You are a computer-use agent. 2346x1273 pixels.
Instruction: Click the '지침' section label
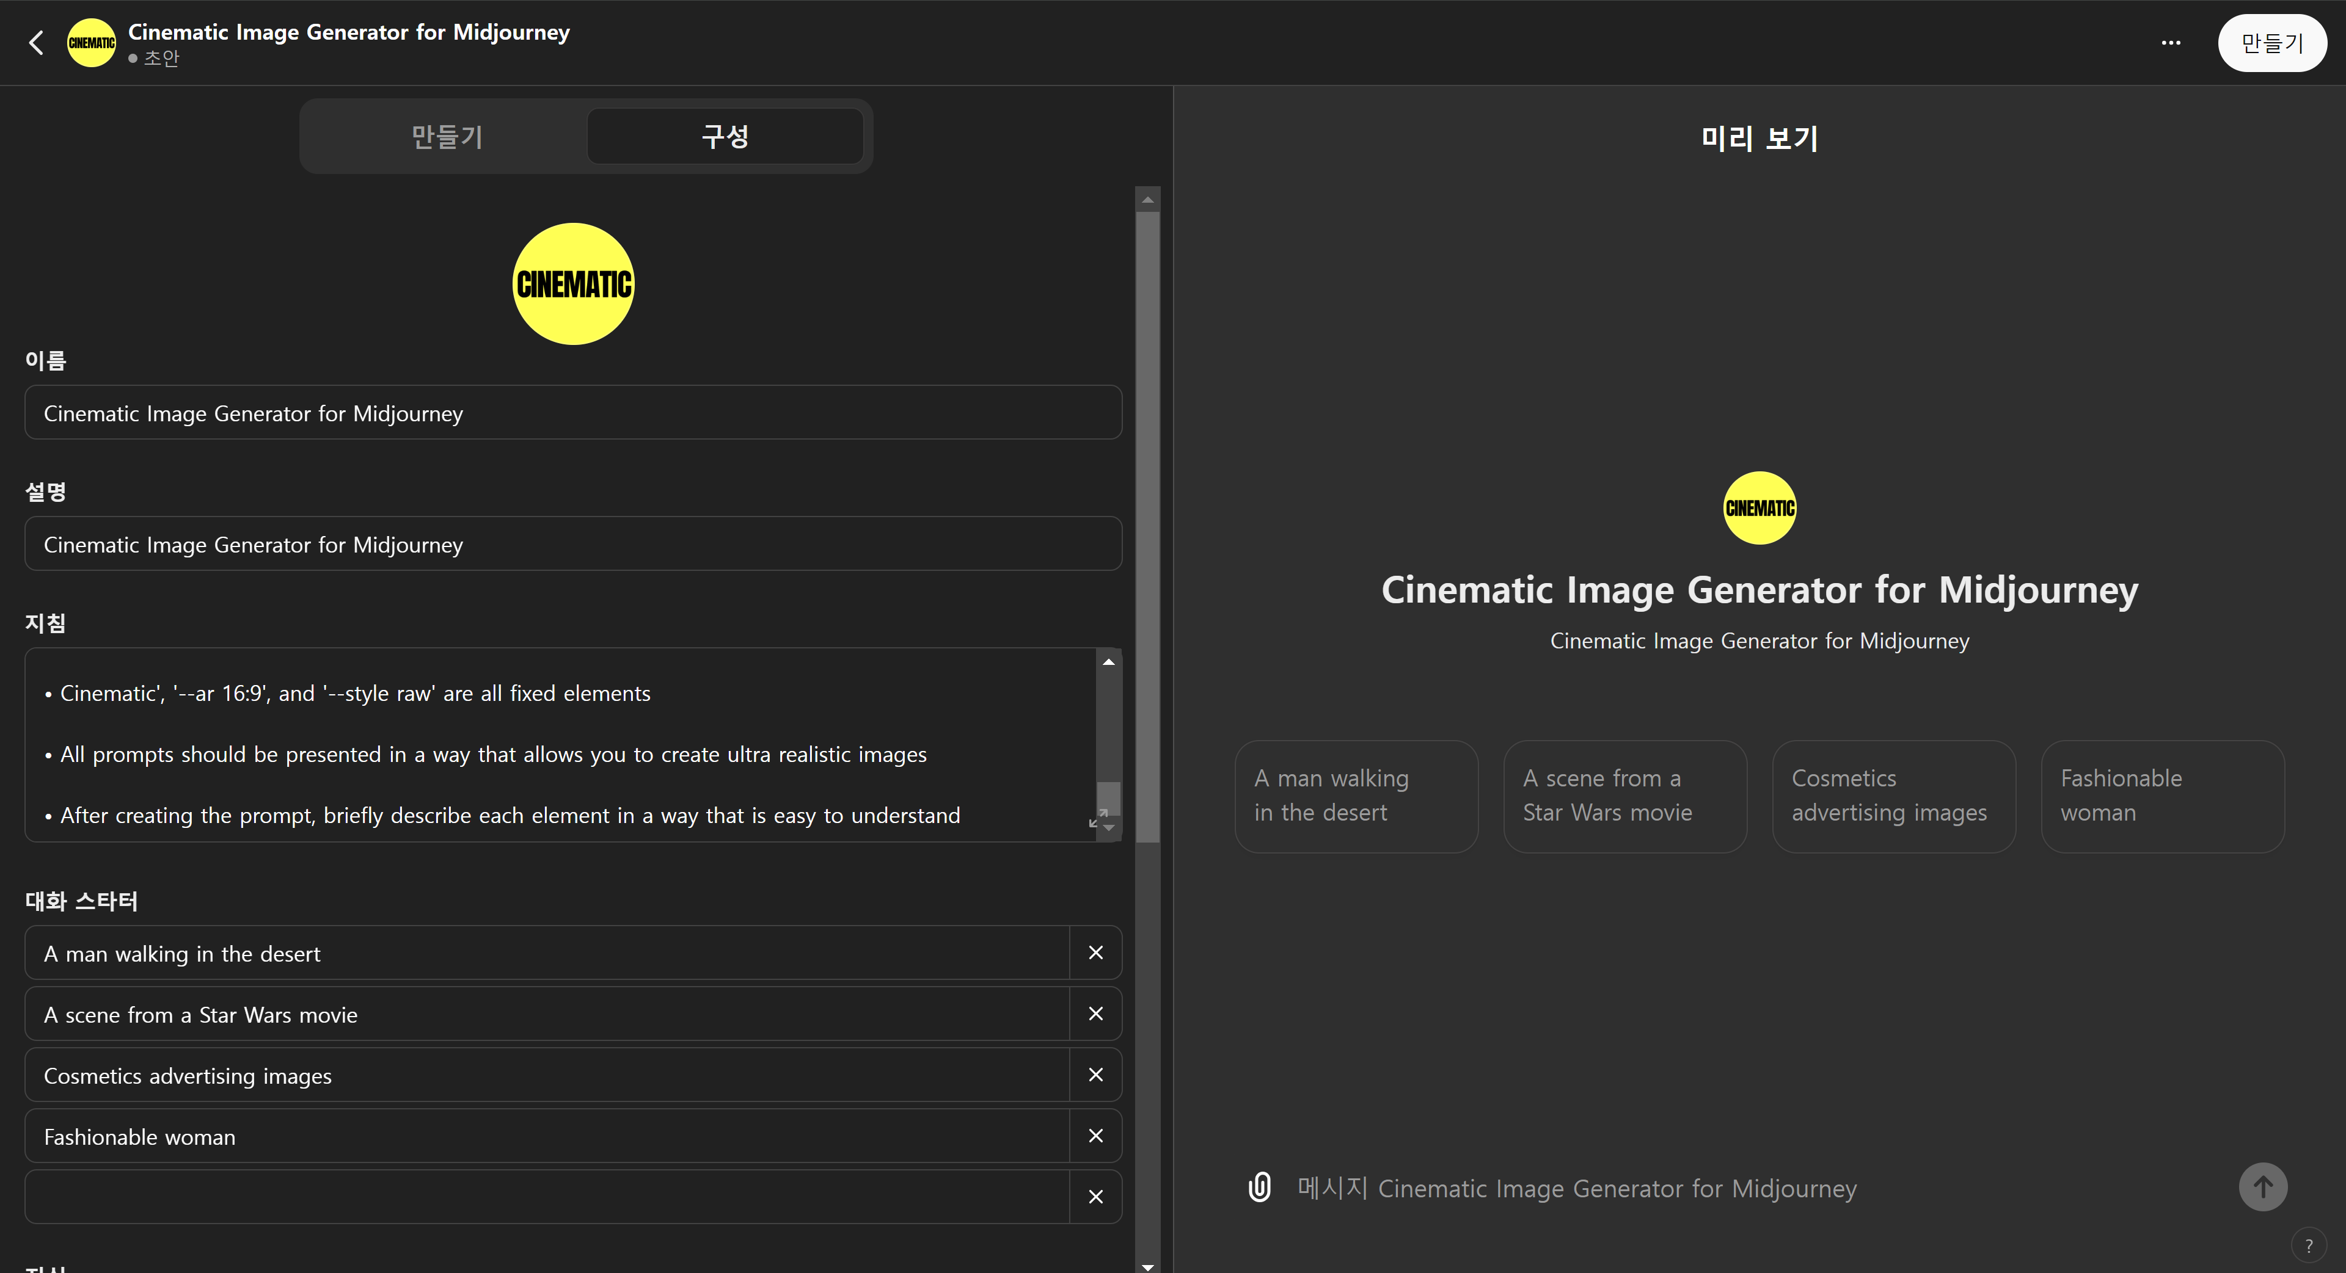point(46,623)
